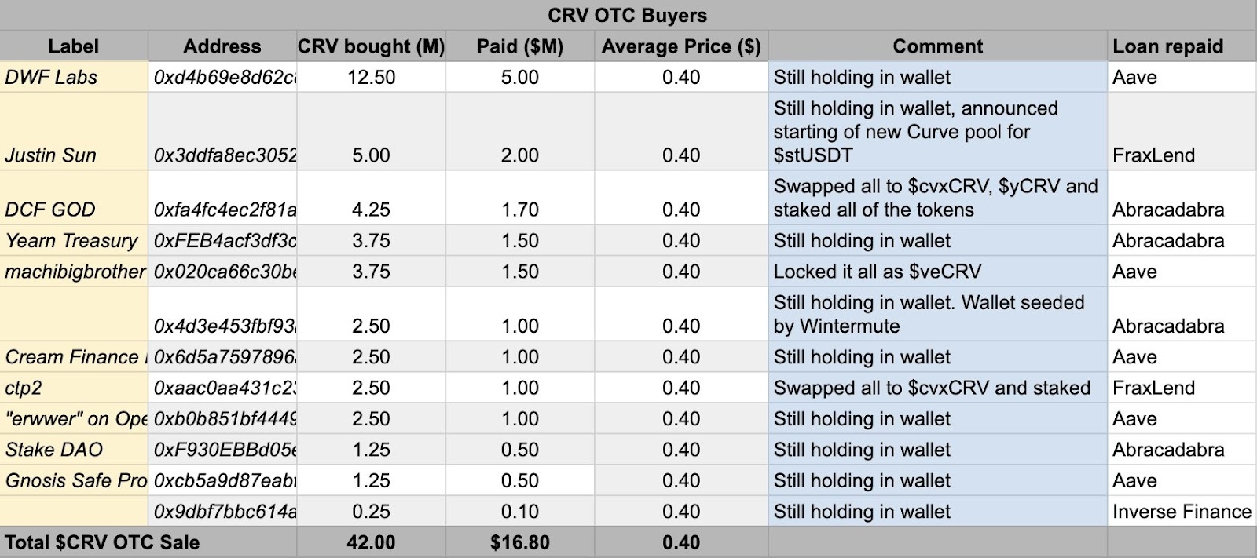Click the Label column header

coord(74,46)
